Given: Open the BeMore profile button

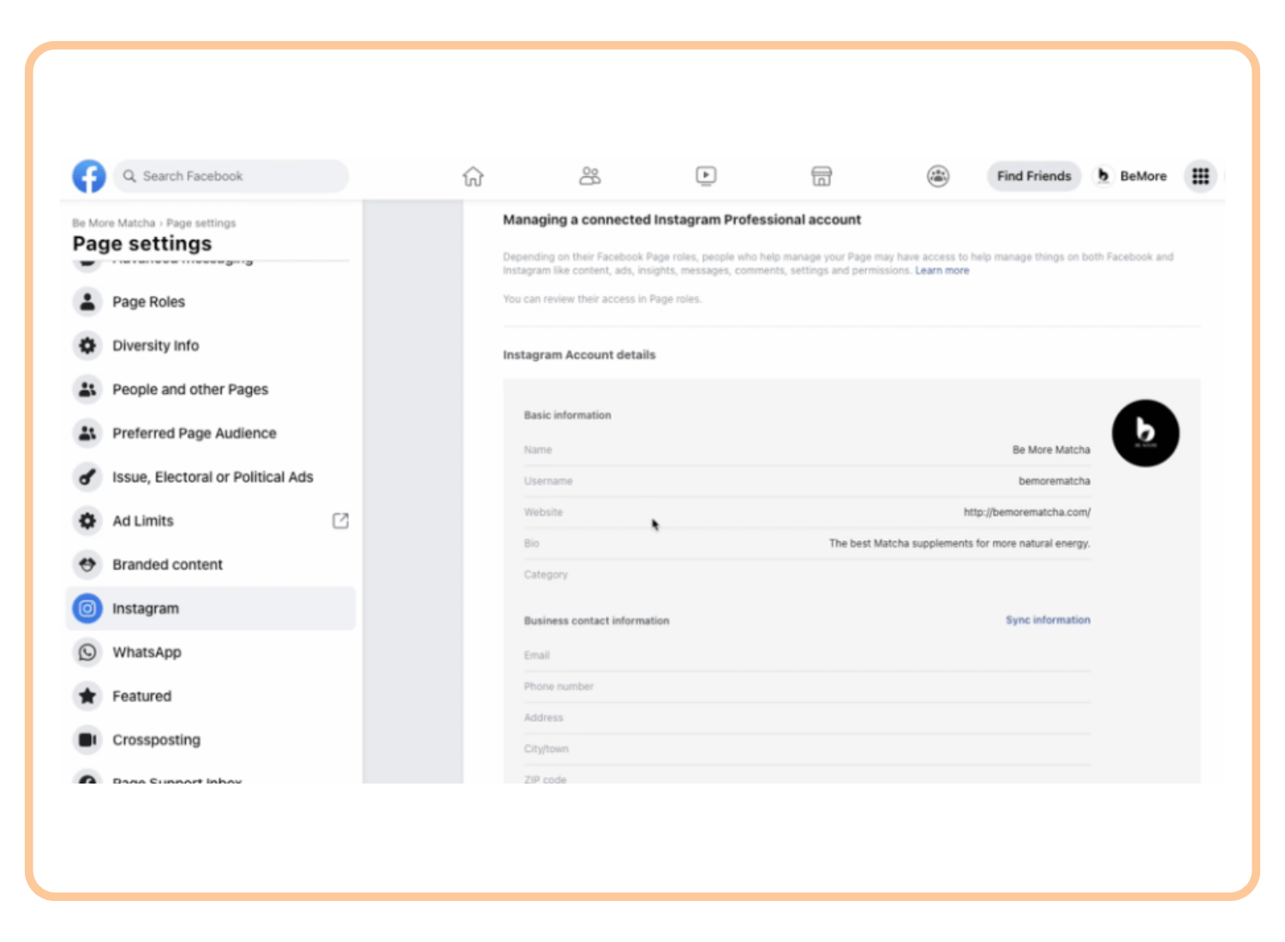Looking at the screenshot, I should [1132, 176].
